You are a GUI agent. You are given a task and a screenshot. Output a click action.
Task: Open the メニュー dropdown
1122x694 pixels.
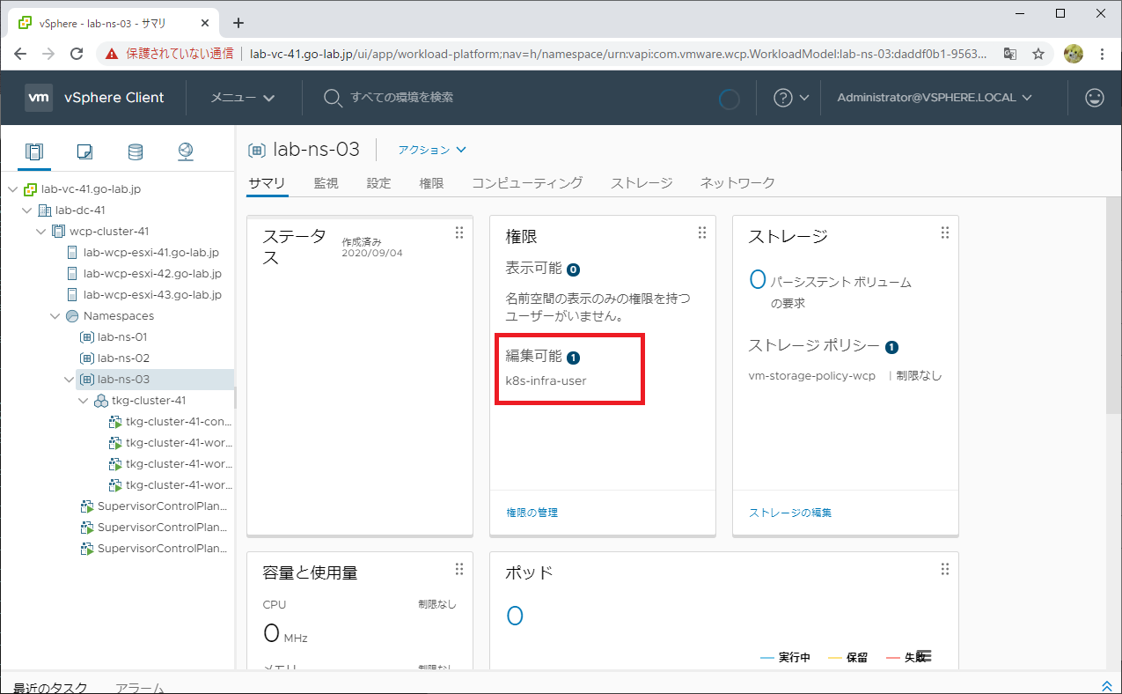pyautogui.click(x=242, y=98)
